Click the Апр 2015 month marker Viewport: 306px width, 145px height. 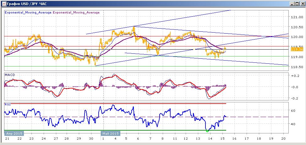(14, 133)
